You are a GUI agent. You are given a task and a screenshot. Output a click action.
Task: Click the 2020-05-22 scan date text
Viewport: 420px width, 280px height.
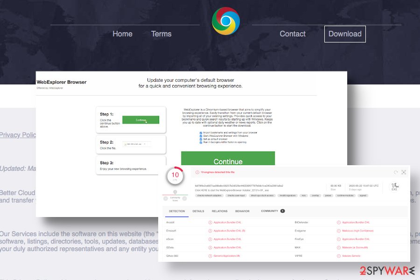click(x=364, y=186)
